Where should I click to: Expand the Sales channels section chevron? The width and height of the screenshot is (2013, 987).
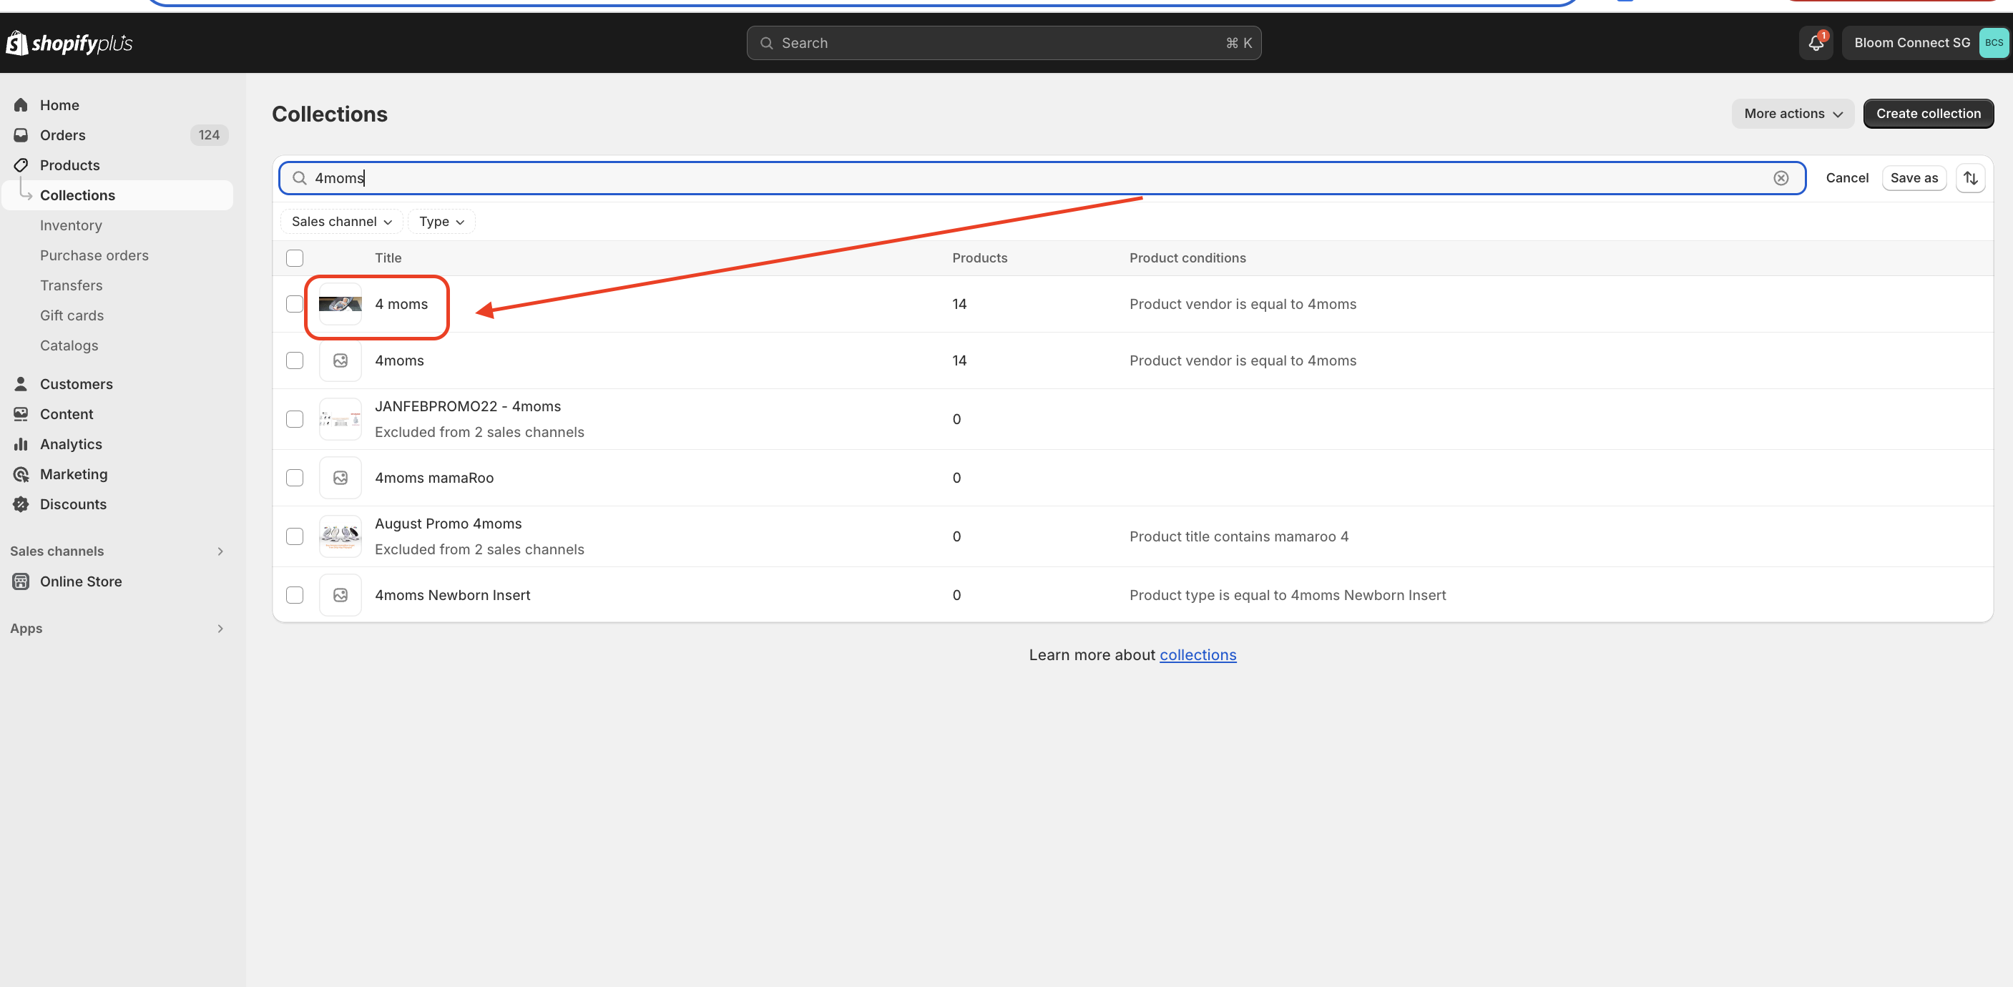[x=220, y=551]
